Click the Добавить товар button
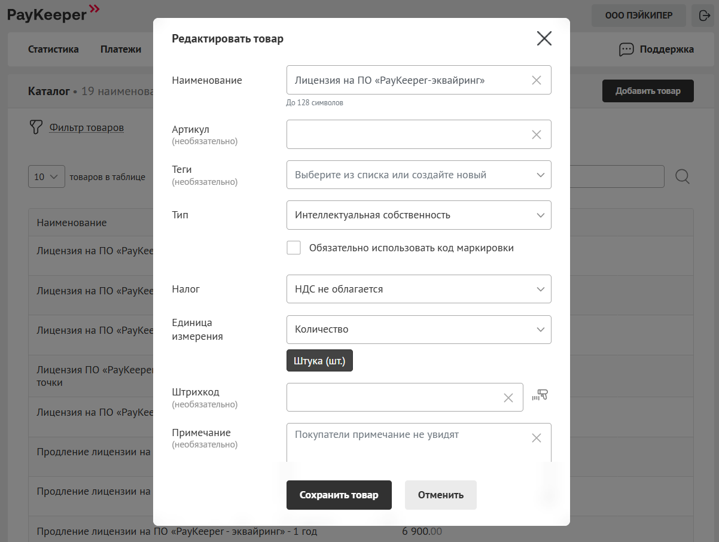719x542 pixels. click(x=648, y=91)
